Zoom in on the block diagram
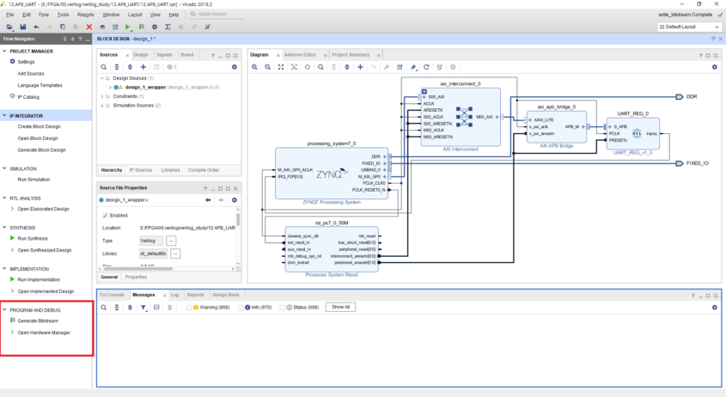 point(254,67)
